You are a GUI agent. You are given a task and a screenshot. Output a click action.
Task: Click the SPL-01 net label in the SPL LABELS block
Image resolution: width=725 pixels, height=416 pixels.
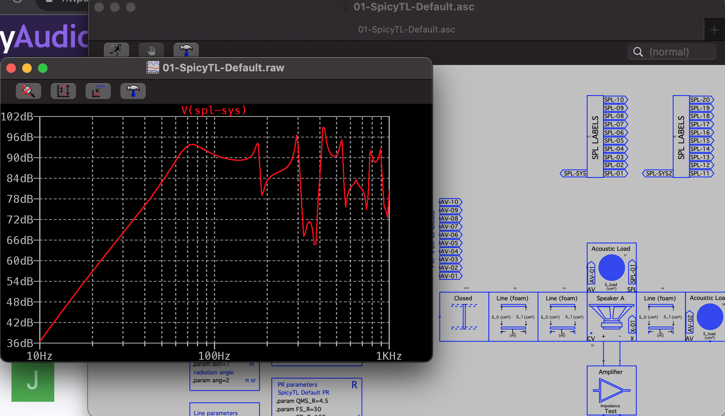coord(616,174)
